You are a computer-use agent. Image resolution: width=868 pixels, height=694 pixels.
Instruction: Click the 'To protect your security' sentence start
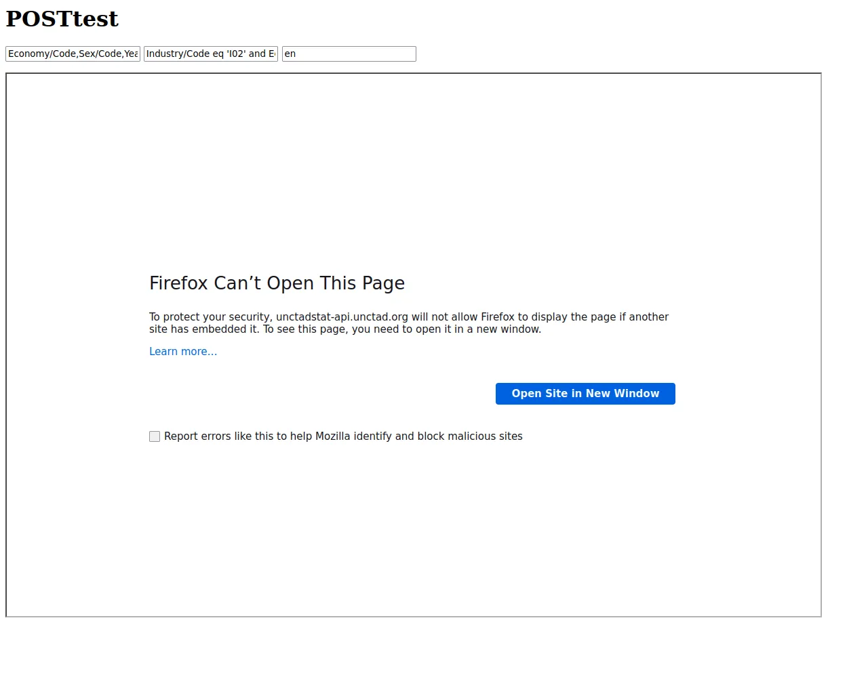[210, 317]
